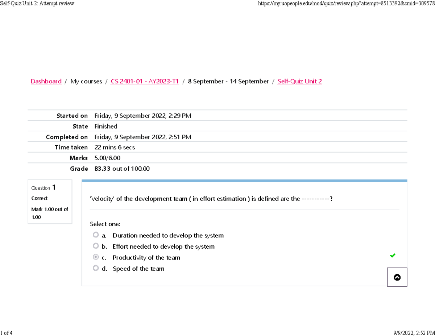Pick radio option d. Speed of the team

tap(96, 268)
